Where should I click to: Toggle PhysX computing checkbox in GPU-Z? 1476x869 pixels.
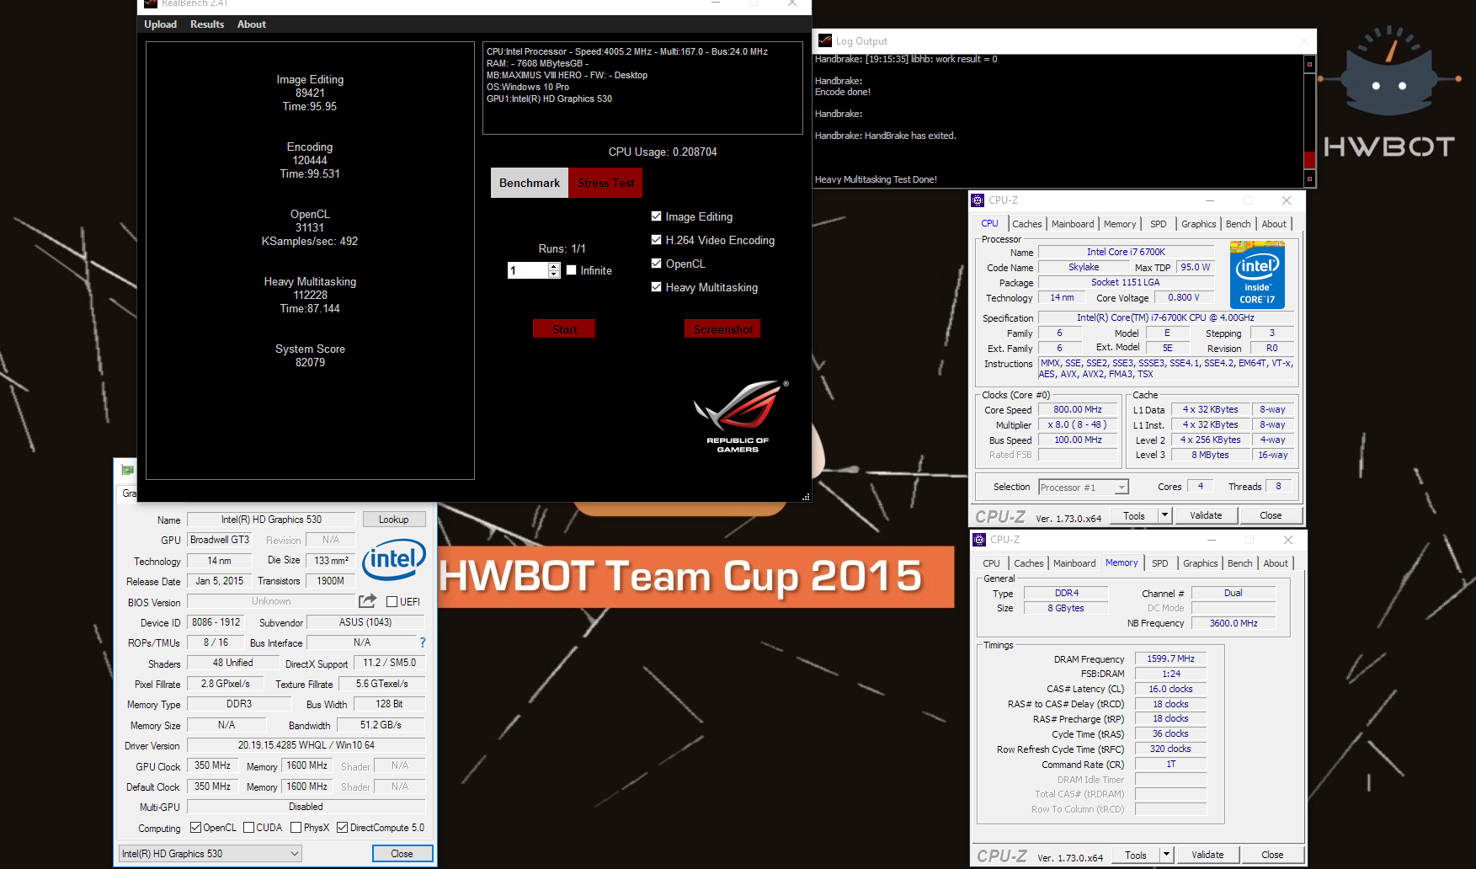[296, 828]
